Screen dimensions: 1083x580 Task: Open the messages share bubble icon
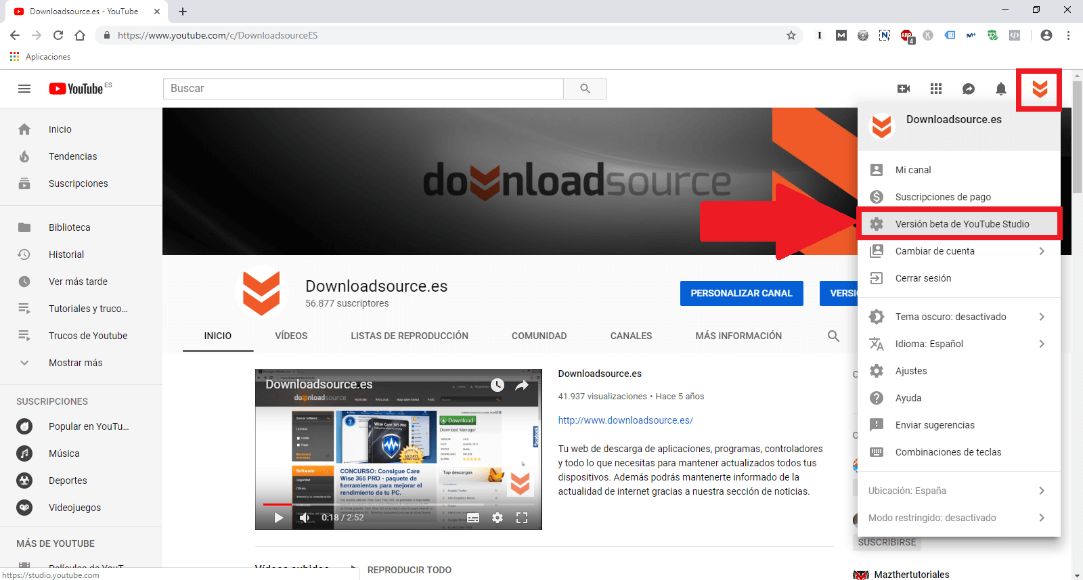point(969,89)
